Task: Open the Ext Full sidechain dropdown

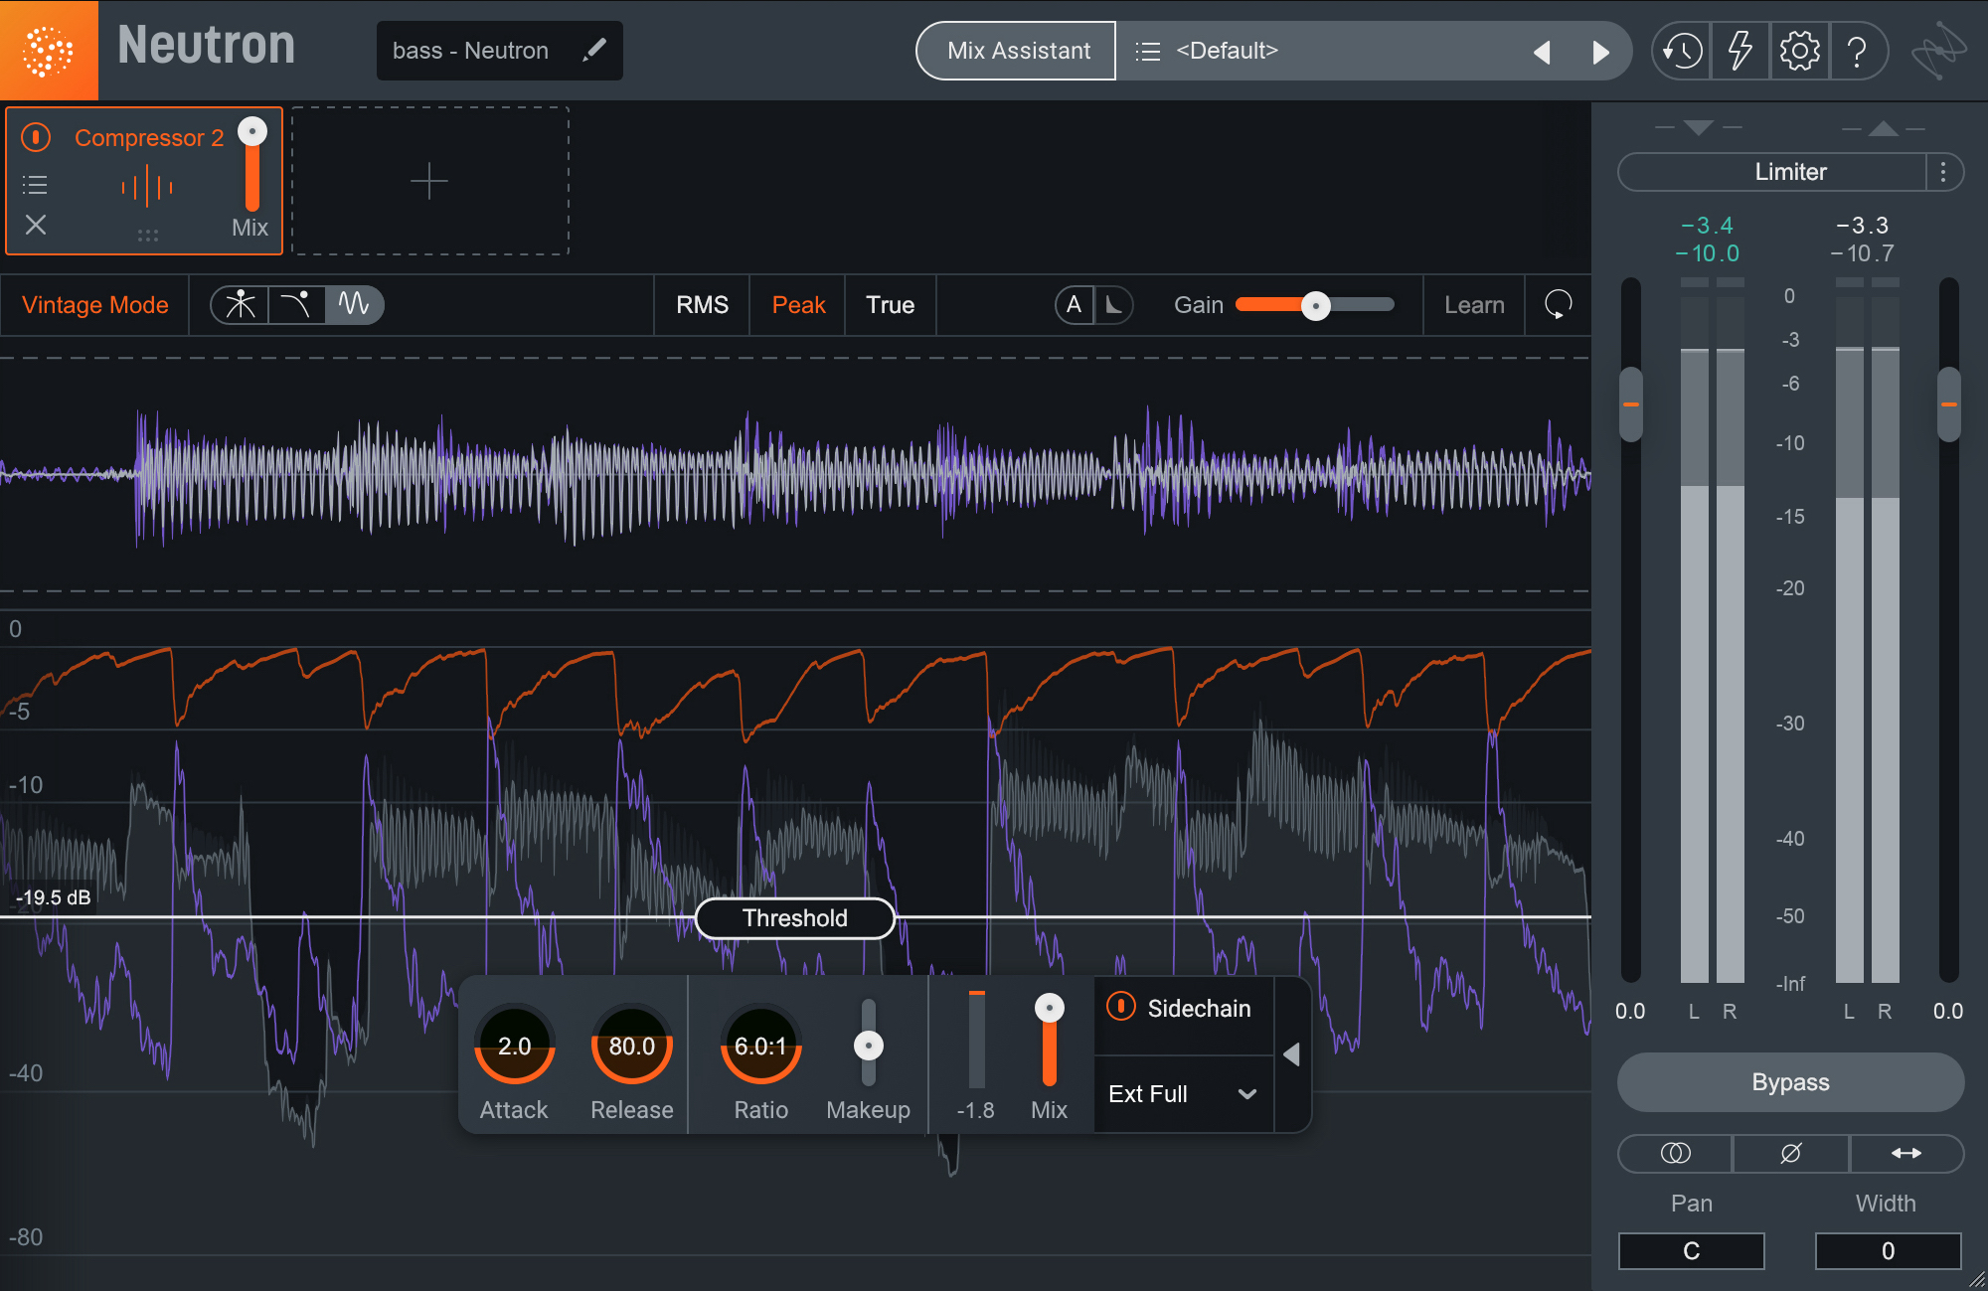Action: [1183, 1094]
